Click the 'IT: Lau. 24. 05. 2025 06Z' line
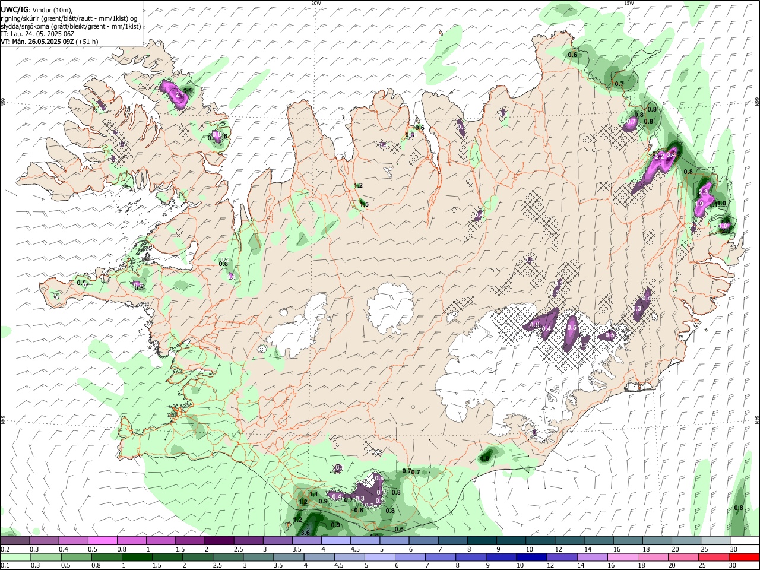The height and width of the screenshot is (570, 760). click(37, 34)
